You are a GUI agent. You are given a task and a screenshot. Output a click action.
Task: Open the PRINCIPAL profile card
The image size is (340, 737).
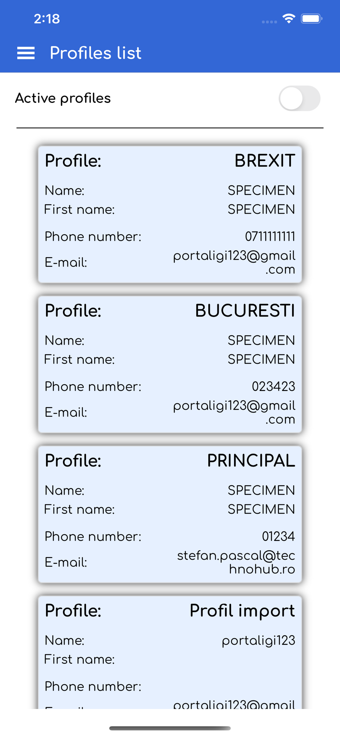170,514
